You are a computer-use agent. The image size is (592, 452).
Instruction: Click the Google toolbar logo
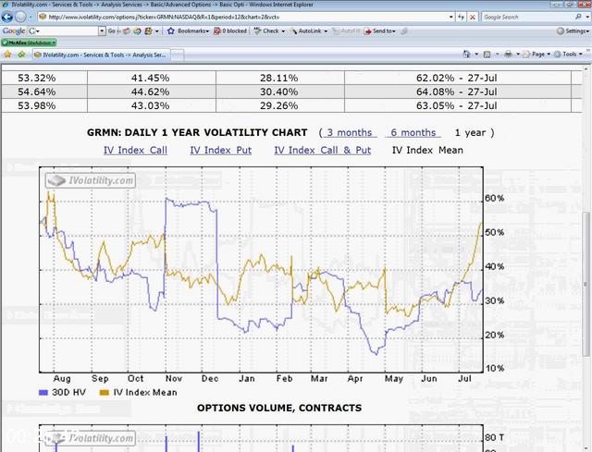(x=14, y=31)
